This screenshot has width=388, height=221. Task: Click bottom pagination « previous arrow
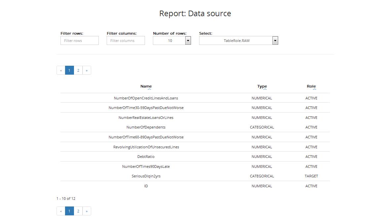coord(61,211)
